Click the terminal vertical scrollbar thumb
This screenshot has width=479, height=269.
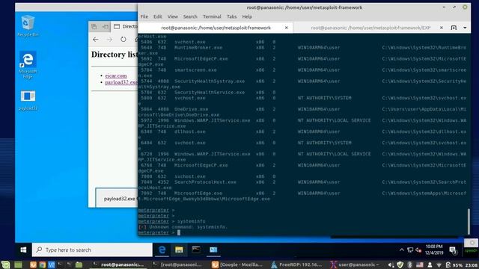point(469,221)
